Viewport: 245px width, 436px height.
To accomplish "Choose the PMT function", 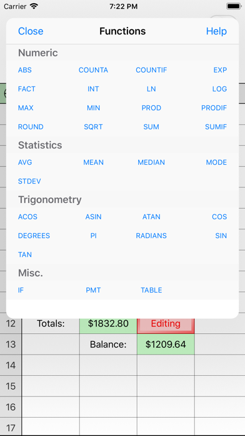I will pos(93,290).
